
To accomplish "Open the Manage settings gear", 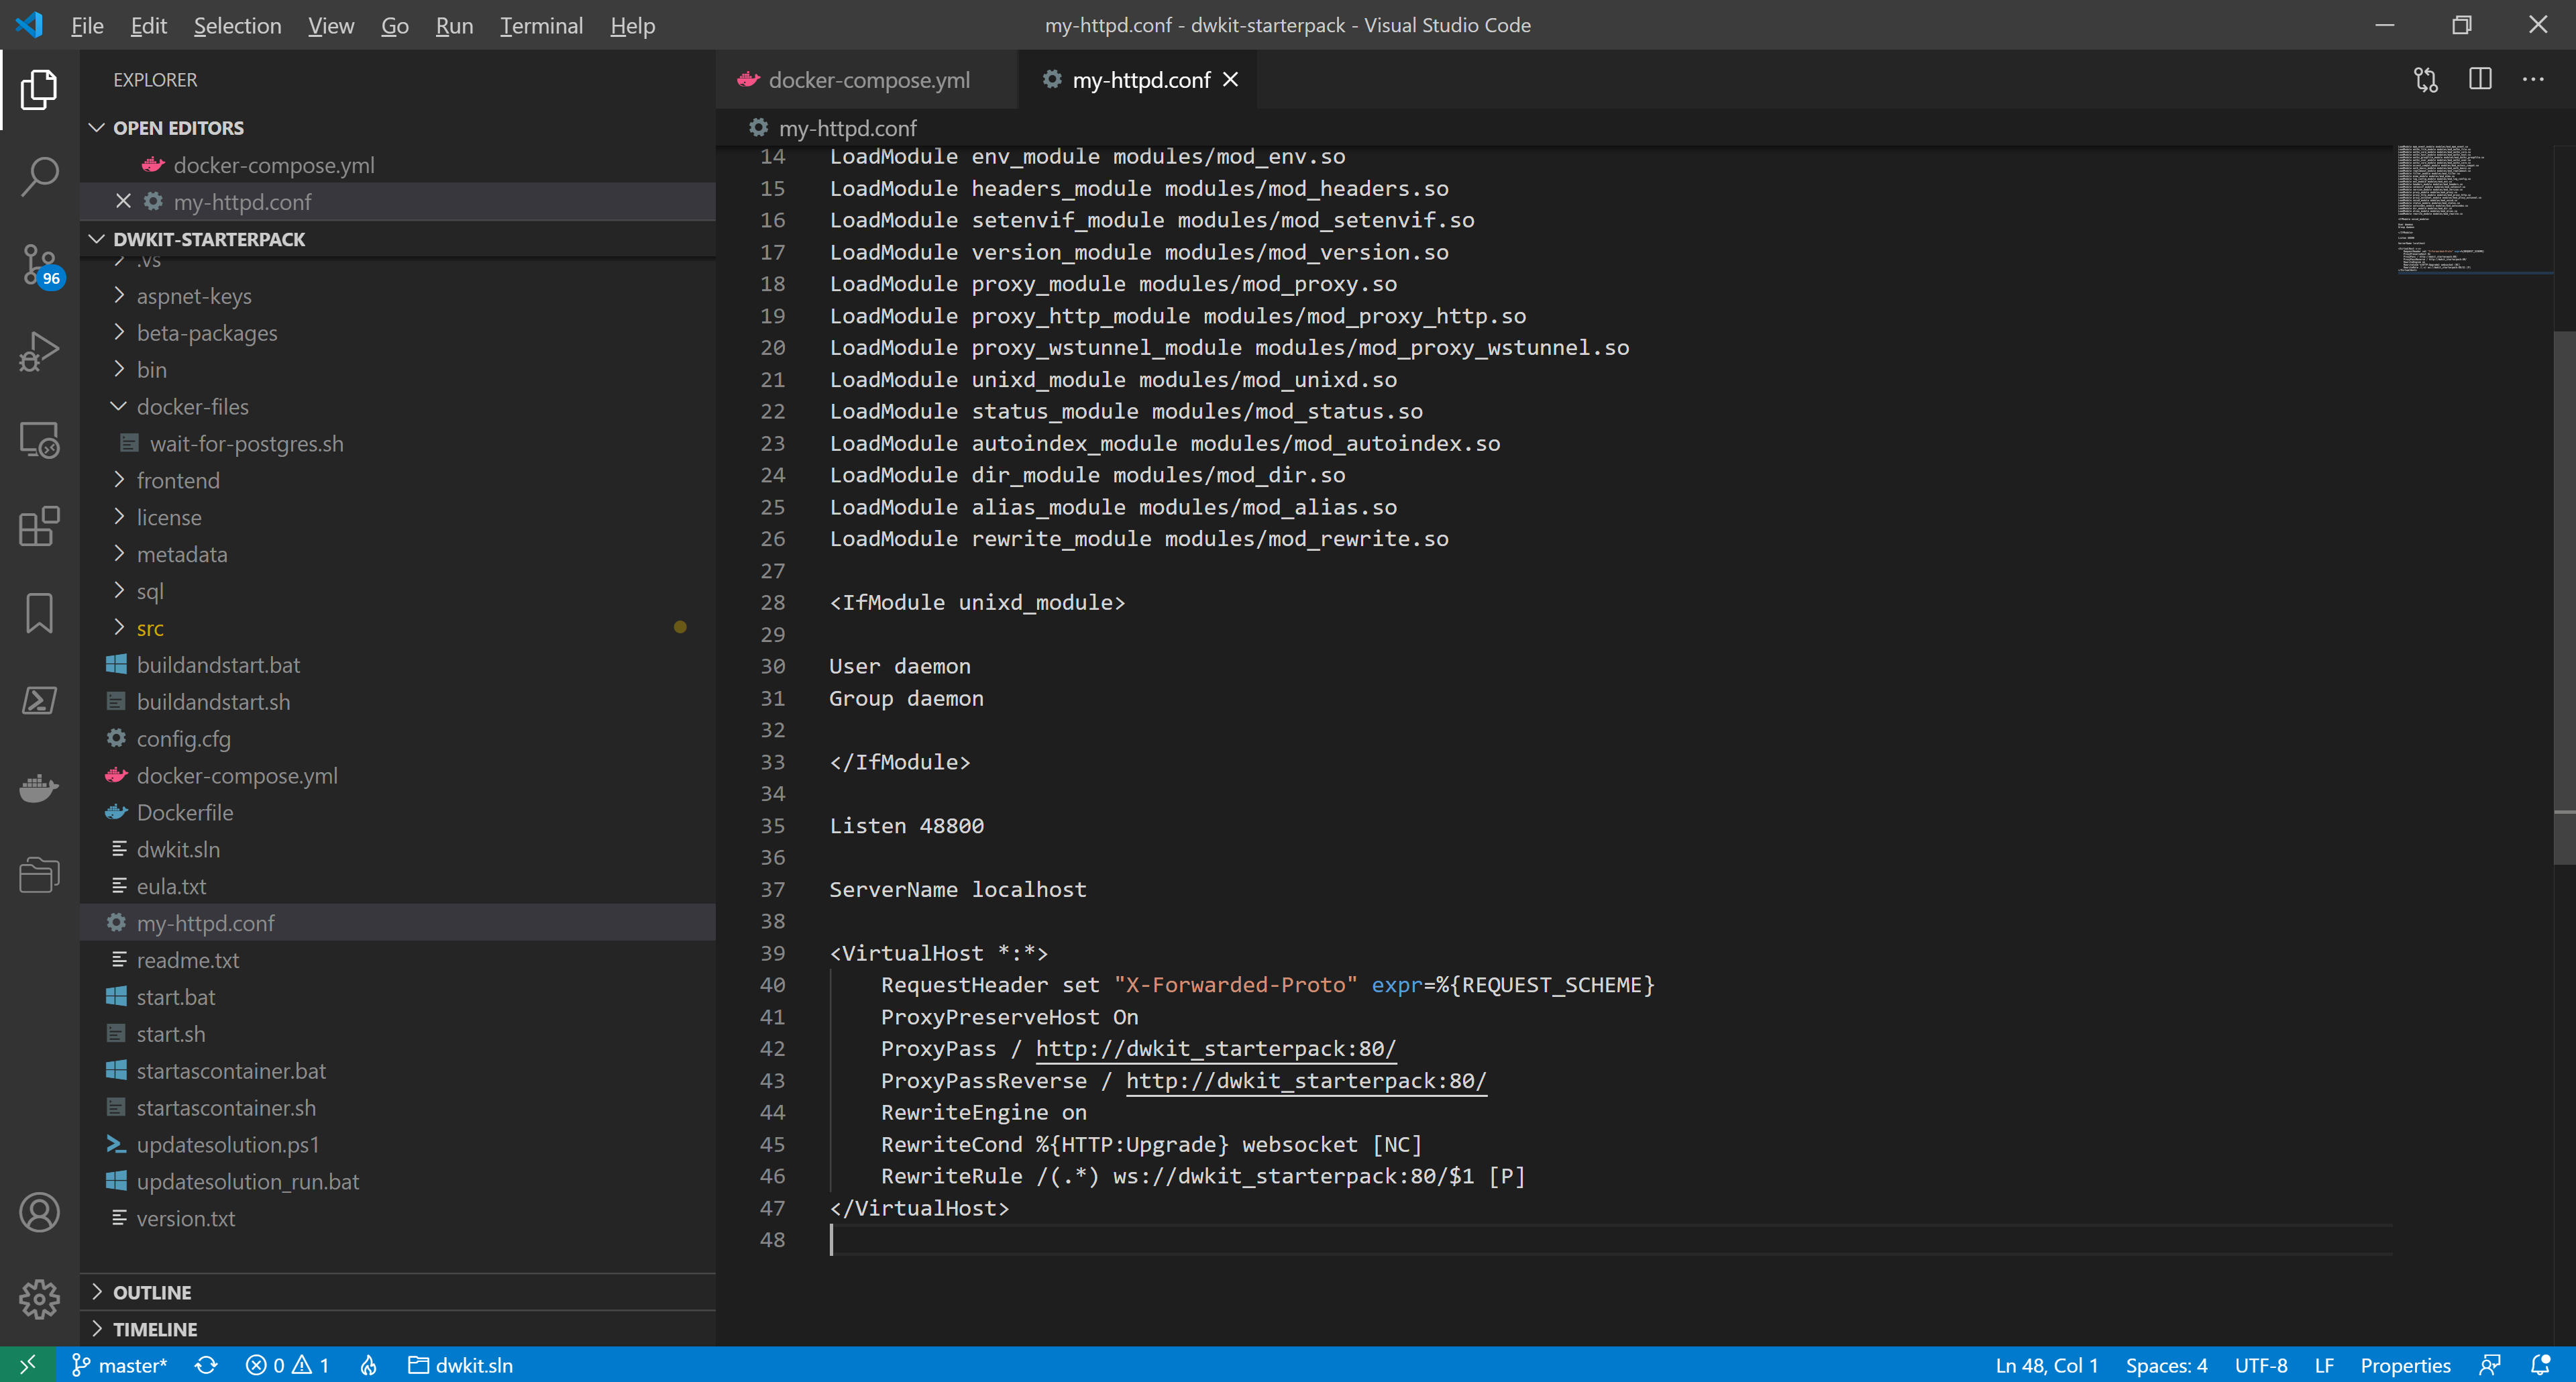I will pyautogui.click(x=39, y=1299).
